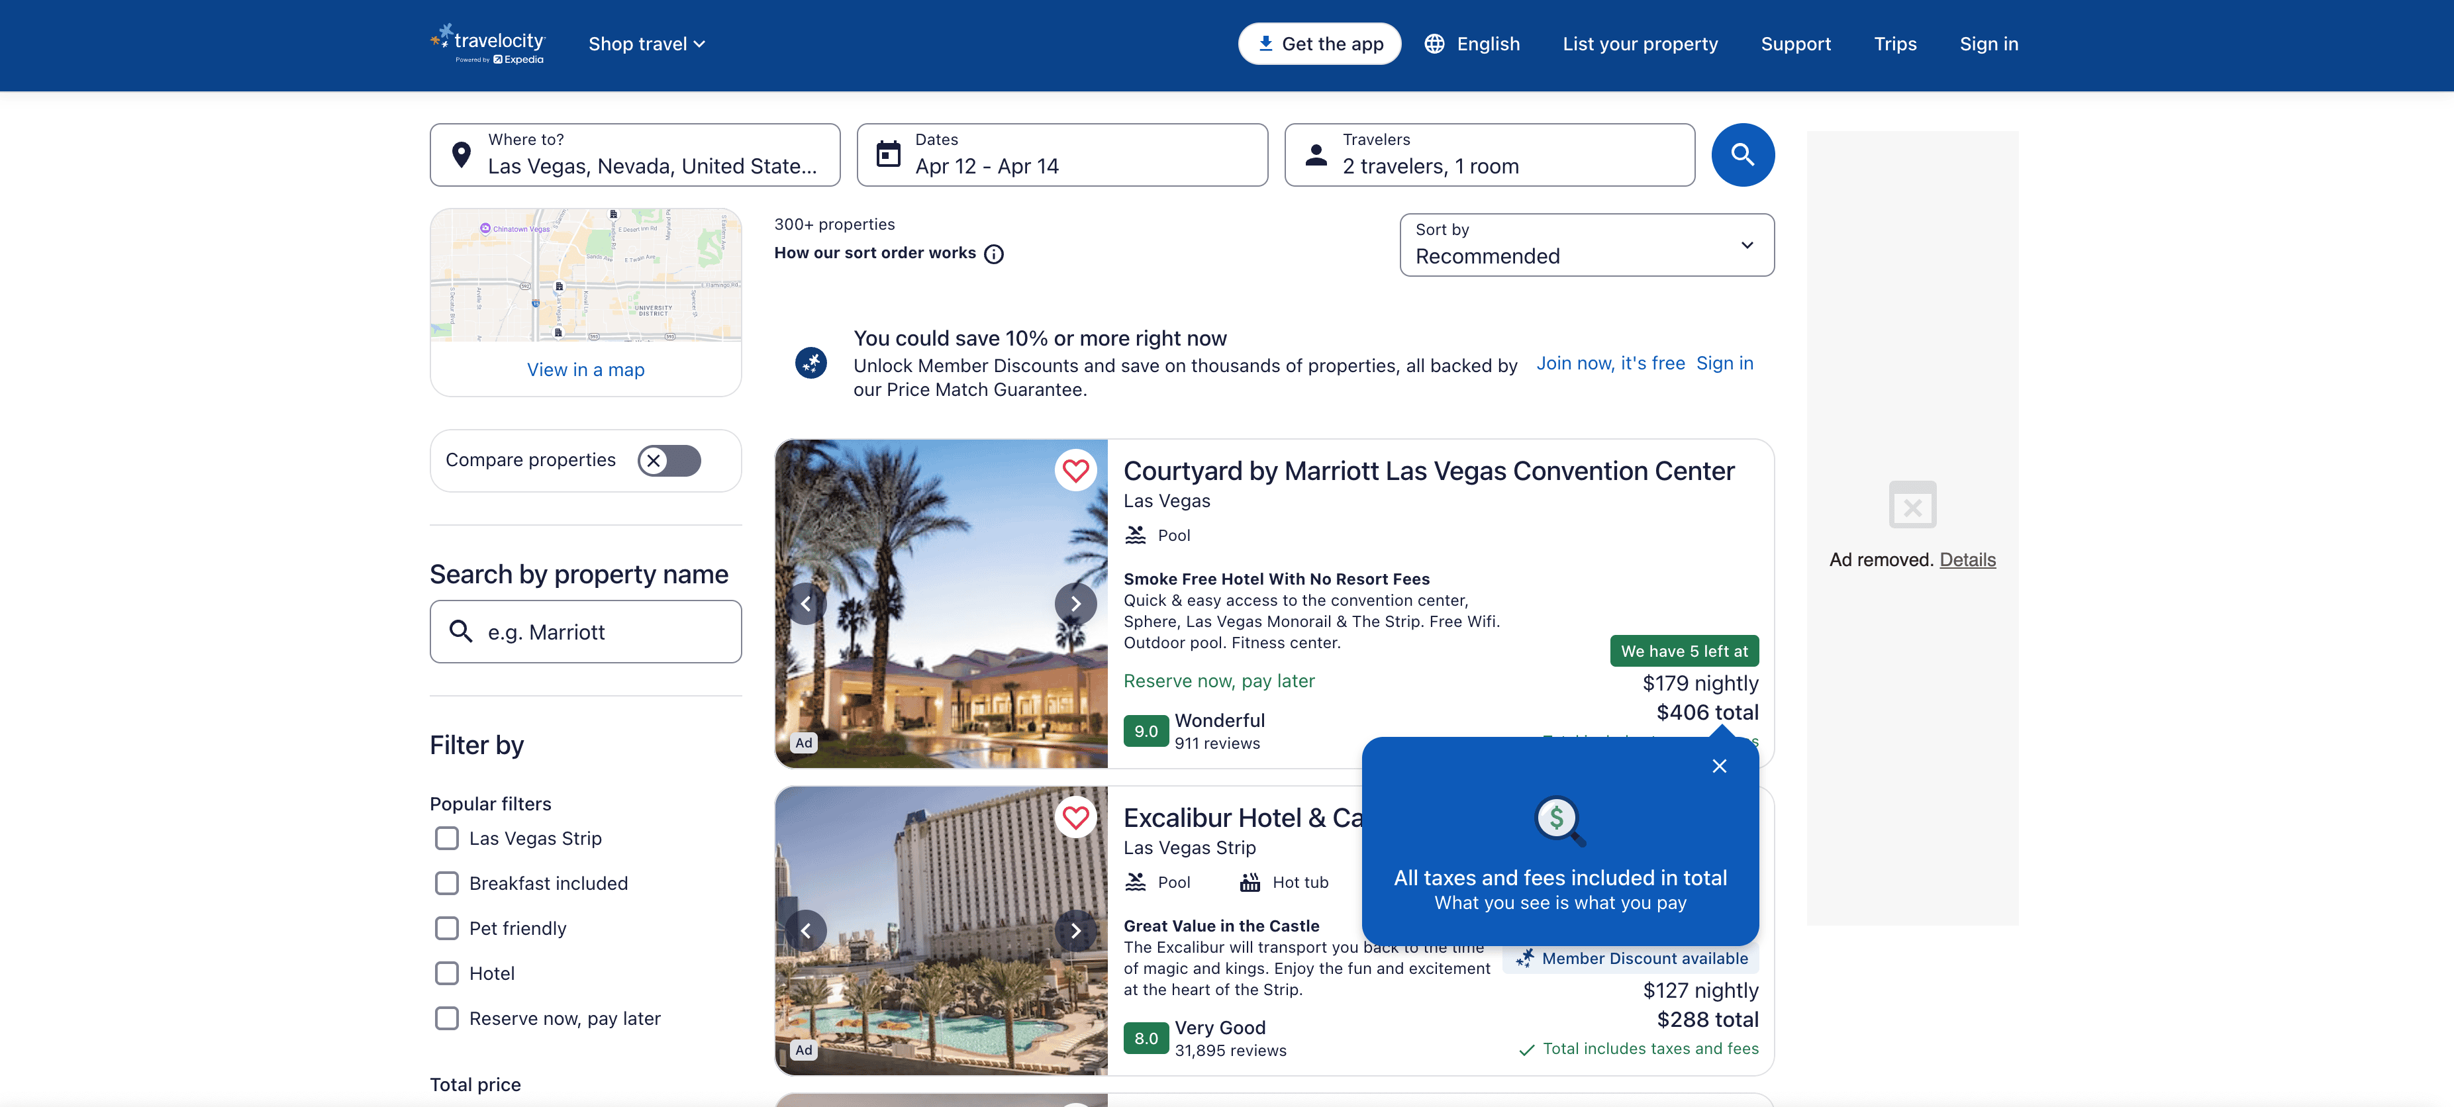The width and height of the screenshot is (2454, 1107).
Task: Click the blue magnifier search button
Action: click(1742, 154)
